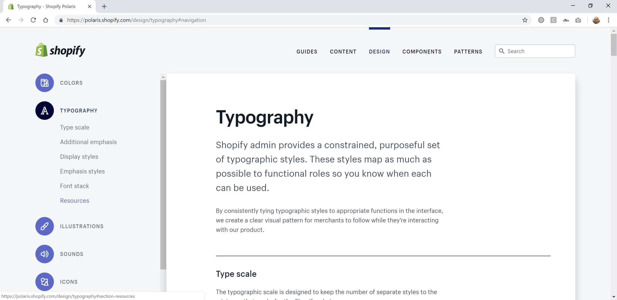Click the page scrollbar thumb
The width and height of the screenshot is (617, 300).
click(614, 45)
